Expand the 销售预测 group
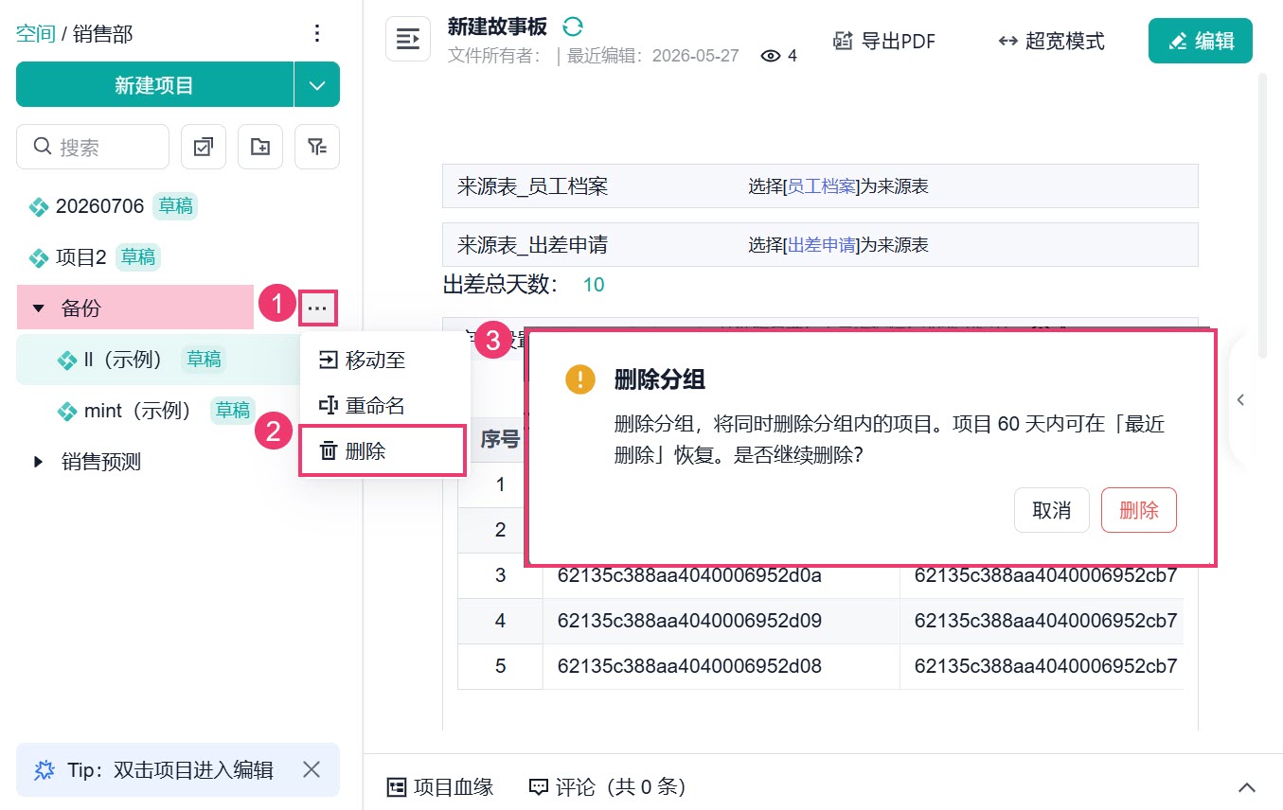Image resolution: width=1283 pixels, height=810 pixels. point(39,462)
